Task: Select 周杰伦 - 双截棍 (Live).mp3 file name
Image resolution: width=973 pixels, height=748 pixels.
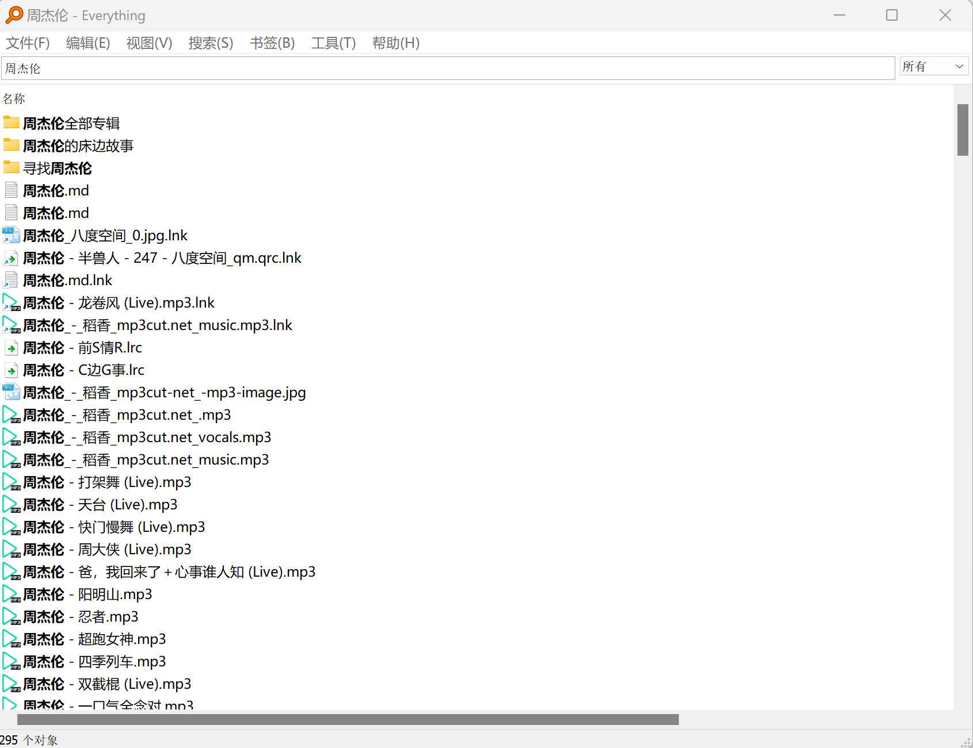Action: click(x=108, y=684)
